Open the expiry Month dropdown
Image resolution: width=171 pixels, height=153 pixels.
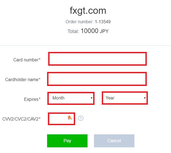71,98
